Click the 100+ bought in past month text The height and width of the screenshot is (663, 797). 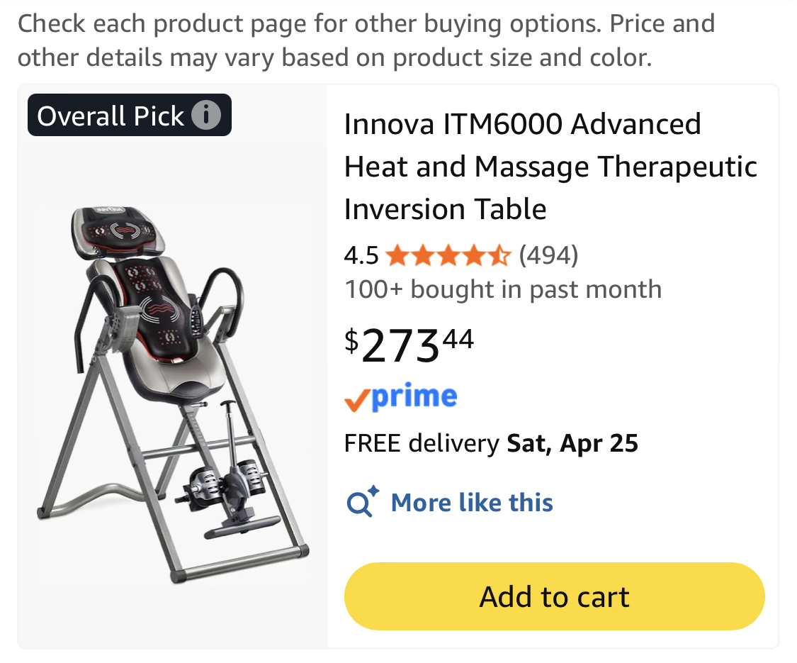(503, 289)
